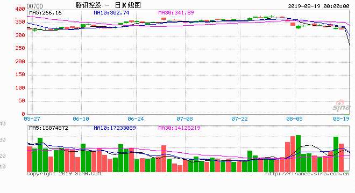Click the Copyright 2019 SINA.COM text
355x193 pixels.
(x=63, y=174)
